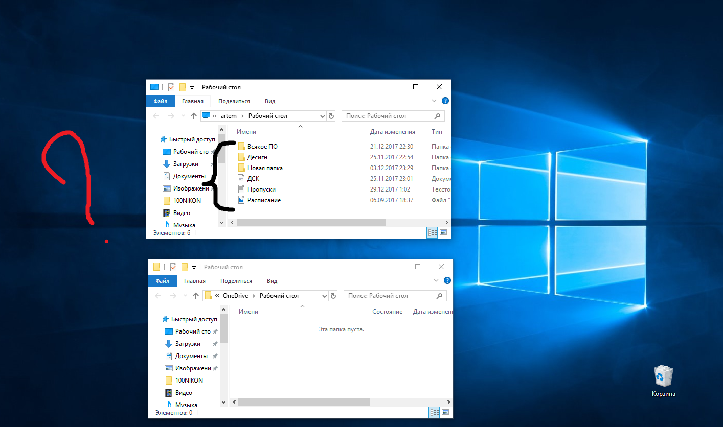
Task: Open 100NIKON folder in bottom window sidebar
Action: pos(184,381)
